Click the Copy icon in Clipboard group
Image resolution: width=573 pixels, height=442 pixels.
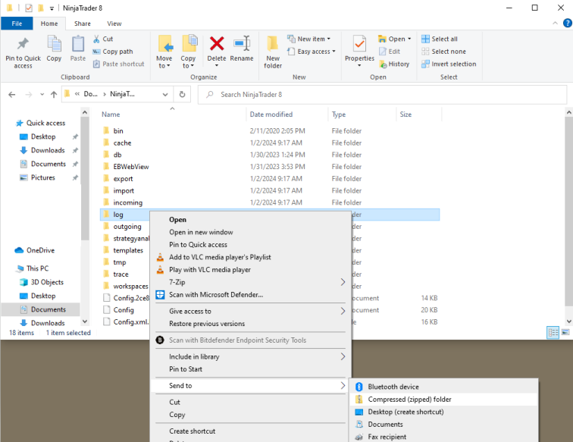click(54, 44)
